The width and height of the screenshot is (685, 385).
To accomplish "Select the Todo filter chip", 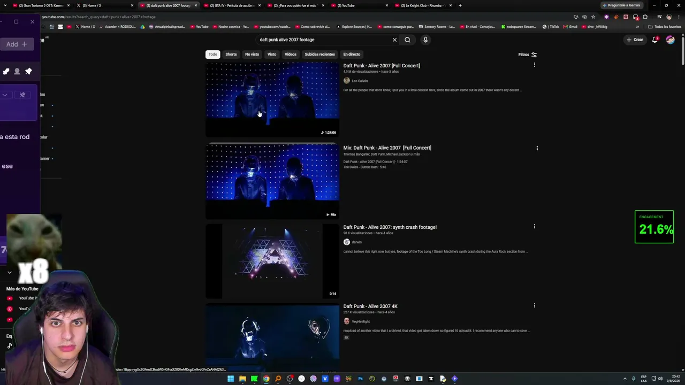I will click(x=213, y=54).
